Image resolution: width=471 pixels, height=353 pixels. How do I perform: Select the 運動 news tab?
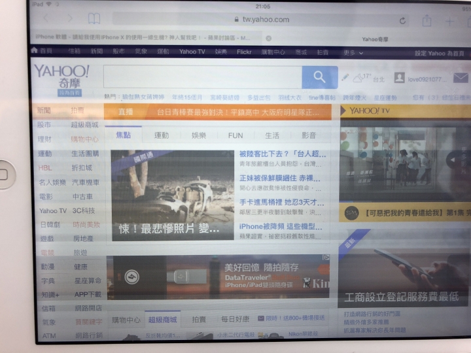point(162,135)
